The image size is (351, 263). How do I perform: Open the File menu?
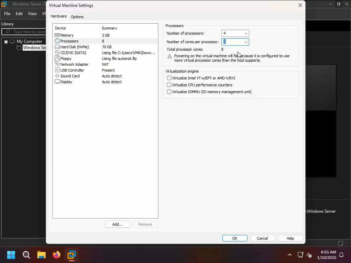click(7, 14)
